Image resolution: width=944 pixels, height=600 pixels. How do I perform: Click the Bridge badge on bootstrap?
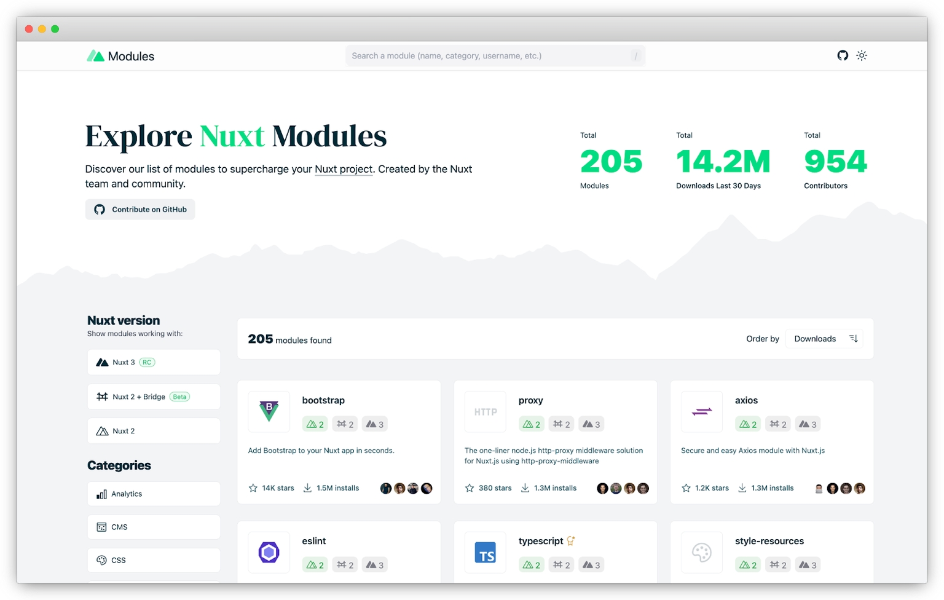coord(345,424)
